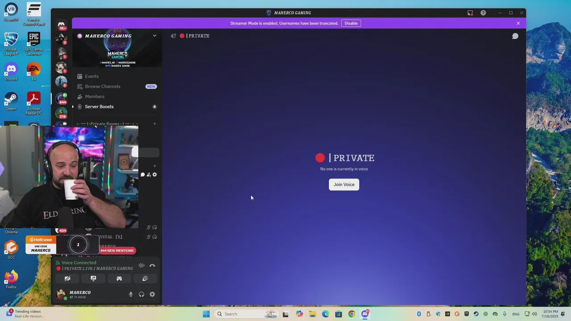Turn on camera in voice panel
571x321 pixels.
(67, 279)
